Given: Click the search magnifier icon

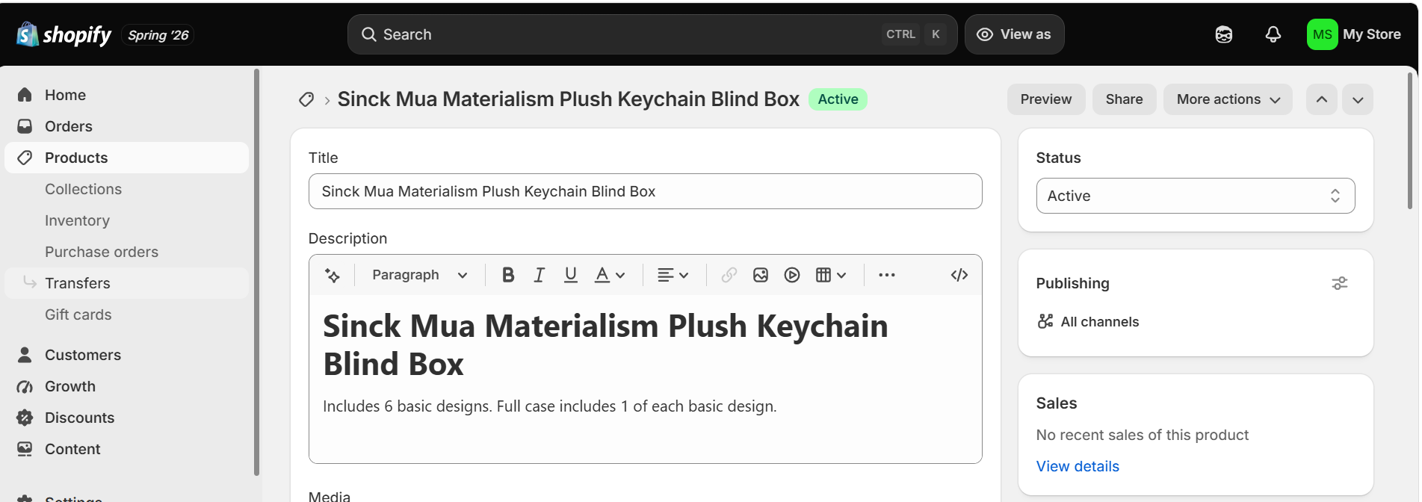Looking at the screenshot, I should coord(368,34).
